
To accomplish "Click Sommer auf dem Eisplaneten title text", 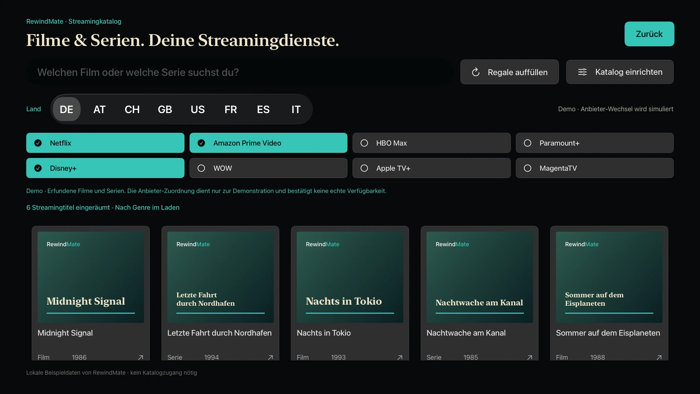I will (608, 333).
